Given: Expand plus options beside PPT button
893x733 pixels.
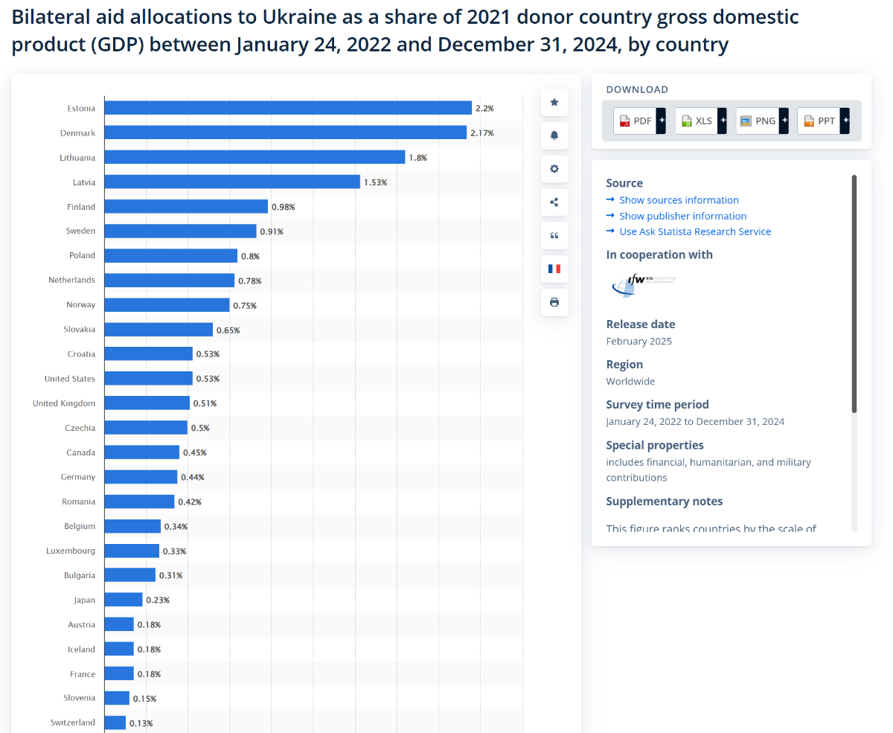Looking at the screenshot, I should tap(845, 121).
